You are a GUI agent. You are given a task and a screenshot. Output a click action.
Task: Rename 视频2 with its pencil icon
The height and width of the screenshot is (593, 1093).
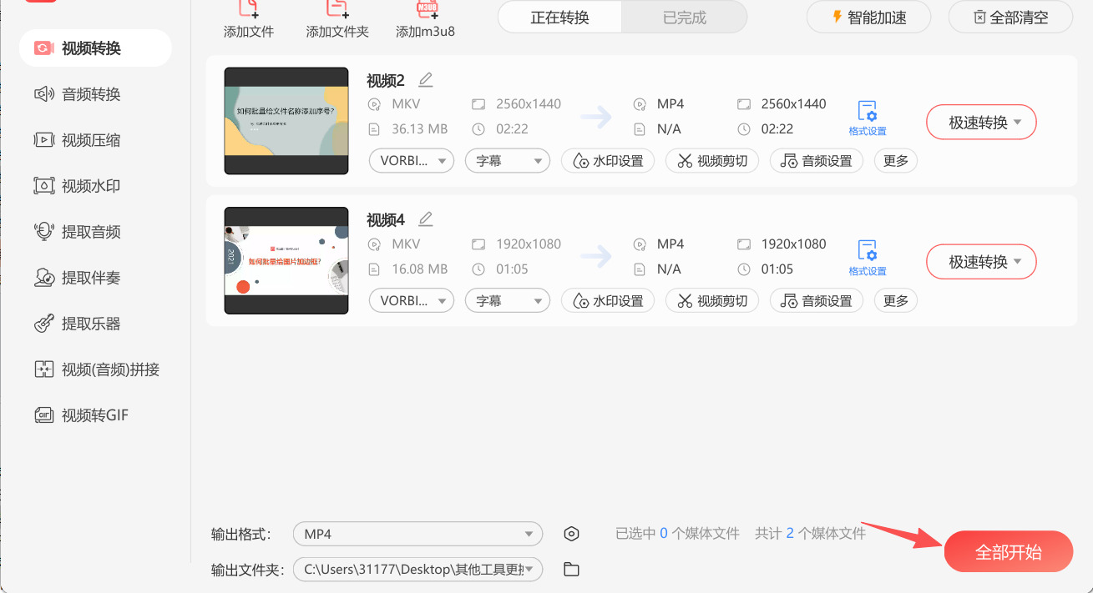tap(426, 80)
